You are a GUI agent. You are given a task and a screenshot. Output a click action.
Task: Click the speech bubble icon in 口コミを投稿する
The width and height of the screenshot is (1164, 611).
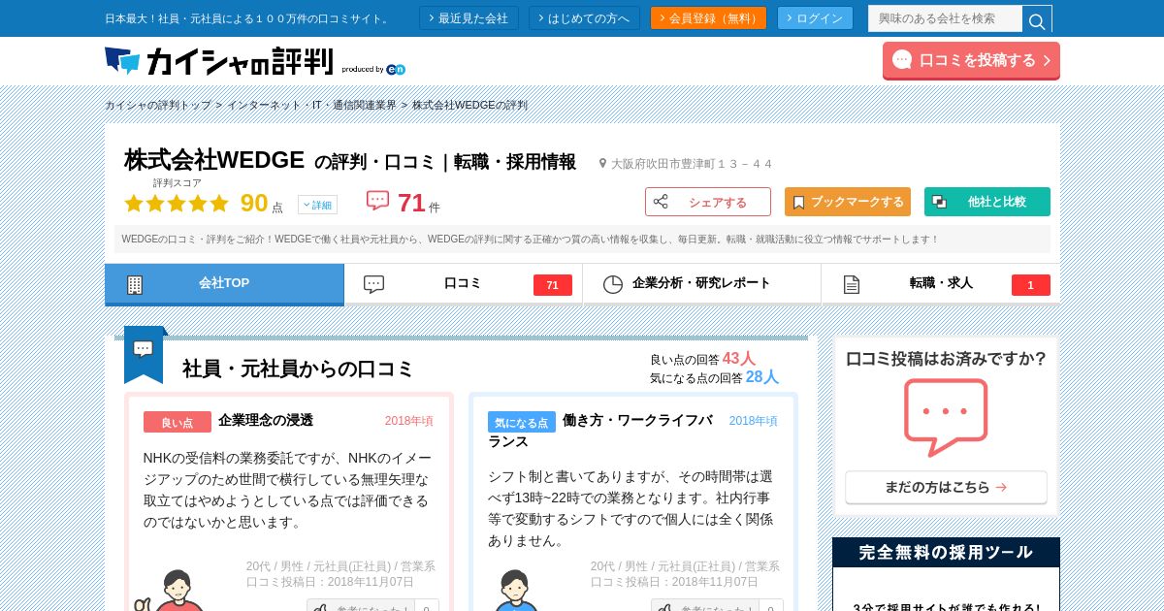(902, 60)
